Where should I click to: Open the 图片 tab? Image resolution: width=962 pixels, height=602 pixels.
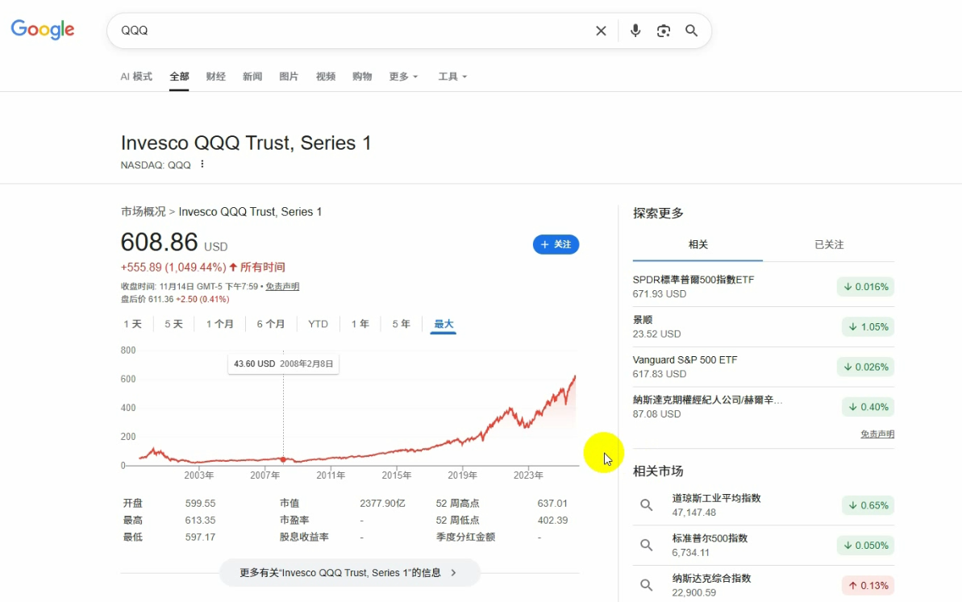click(289, 77)
